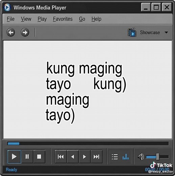Viewport: 175px width, 176px height.
Task: Fast forward with the right triangle button
Action: [84, 157]
